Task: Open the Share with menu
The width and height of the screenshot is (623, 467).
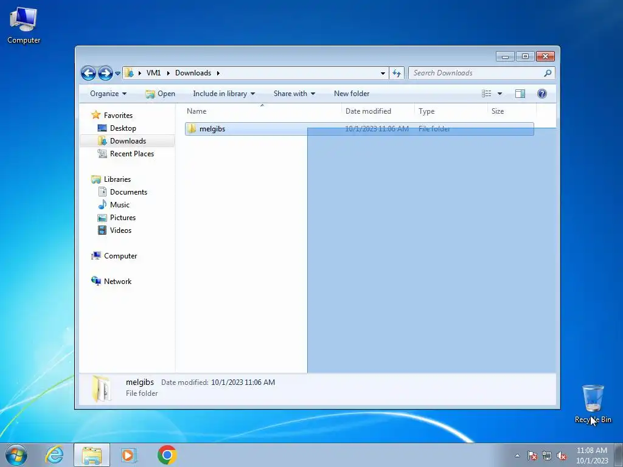Action: coord(294,94)
